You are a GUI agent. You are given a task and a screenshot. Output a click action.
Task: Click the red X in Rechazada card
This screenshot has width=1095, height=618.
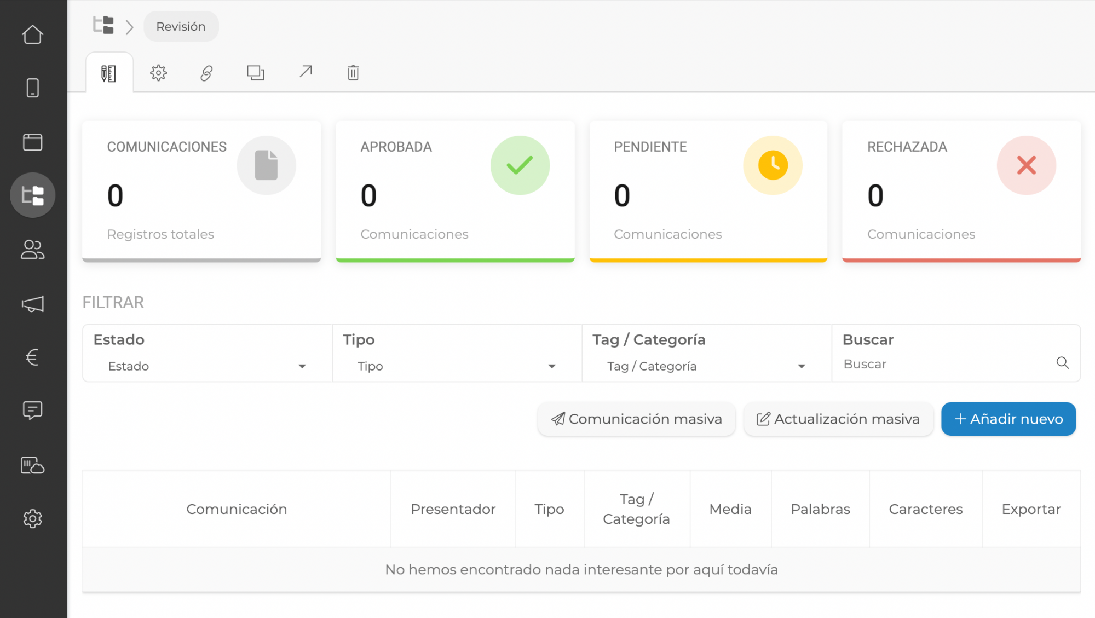click(x=1027, y=165)
